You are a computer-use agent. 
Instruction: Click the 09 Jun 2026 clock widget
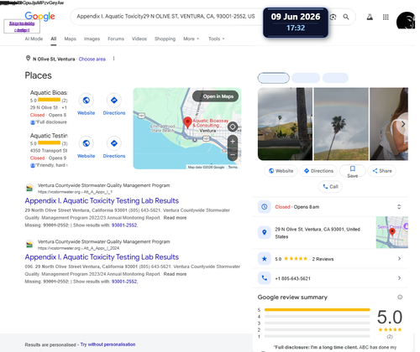click(296, 23)
